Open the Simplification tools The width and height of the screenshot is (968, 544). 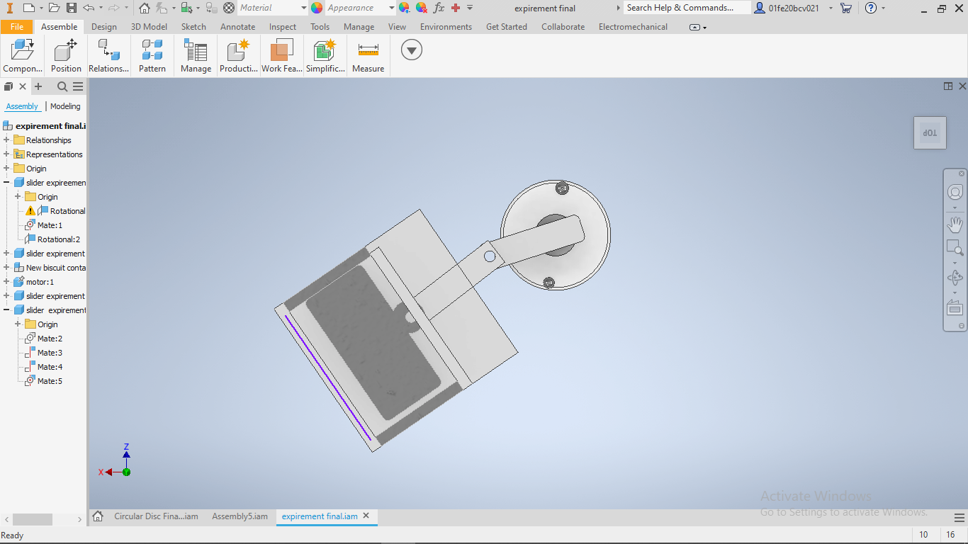tap(325, 56)
